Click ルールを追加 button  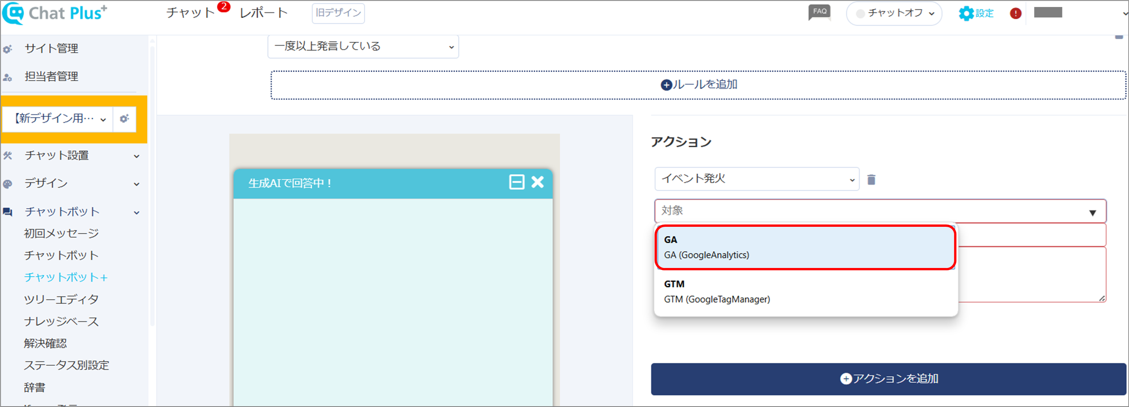[x=698, y=85]
